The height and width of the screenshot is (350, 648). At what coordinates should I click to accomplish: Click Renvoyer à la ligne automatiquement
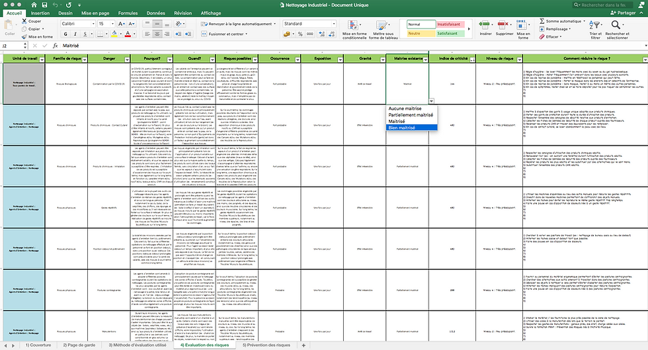point(239,24)
